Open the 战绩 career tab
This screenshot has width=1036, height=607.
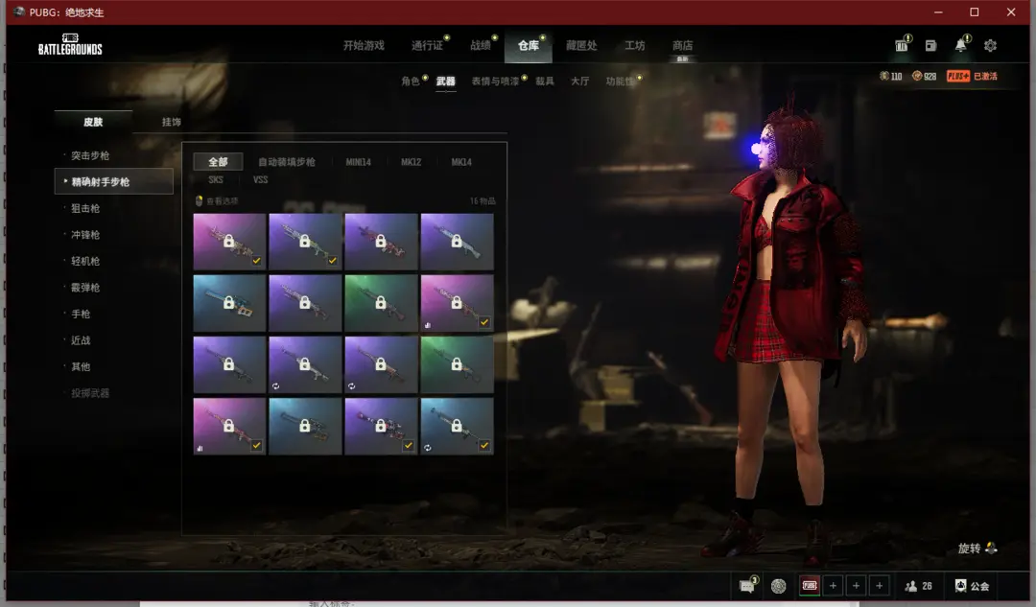pos(481,46)
